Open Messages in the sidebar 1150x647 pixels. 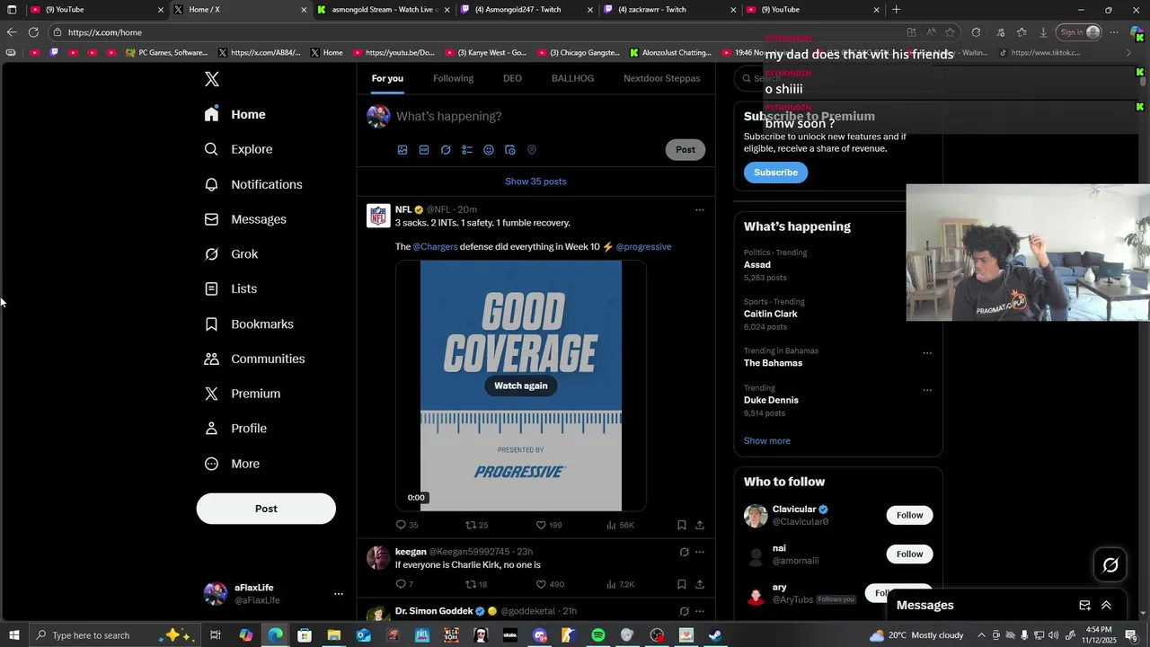[x=245, y=219]
